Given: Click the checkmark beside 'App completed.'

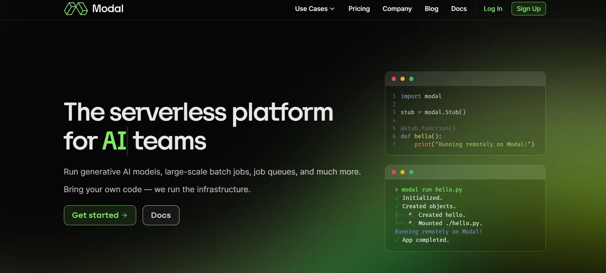Looking at the screenshot, I should [x=397, y=240].
